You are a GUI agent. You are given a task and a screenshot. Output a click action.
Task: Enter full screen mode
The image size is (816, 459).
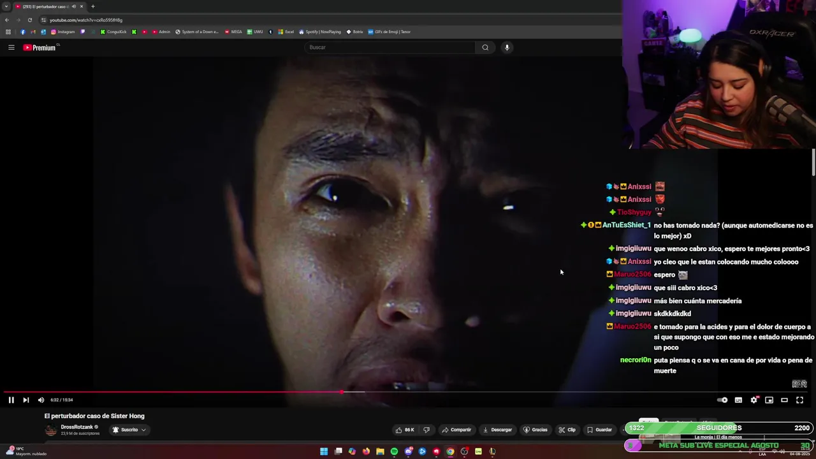(799, 400)
